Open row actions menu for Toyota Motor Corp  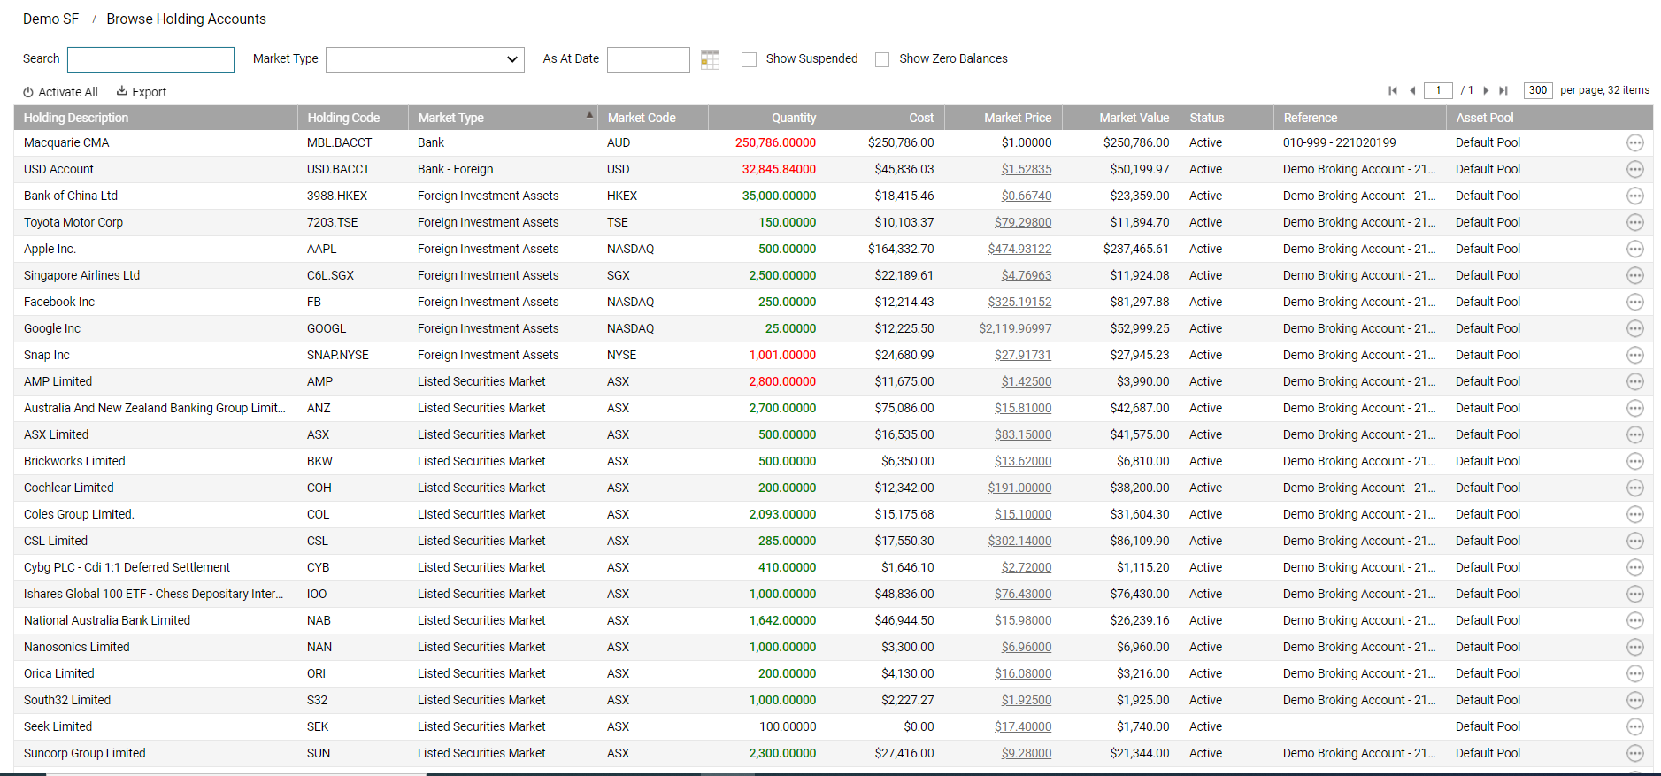1634,222
